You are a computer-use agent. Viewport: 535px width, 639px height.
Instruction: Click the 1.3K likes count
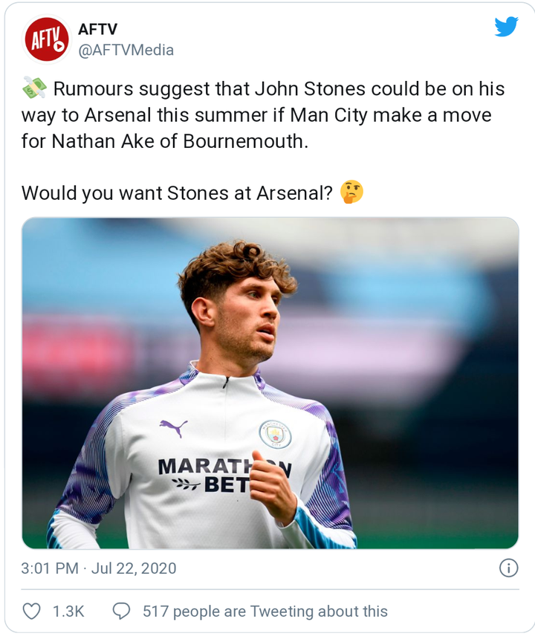pos(68,612)
